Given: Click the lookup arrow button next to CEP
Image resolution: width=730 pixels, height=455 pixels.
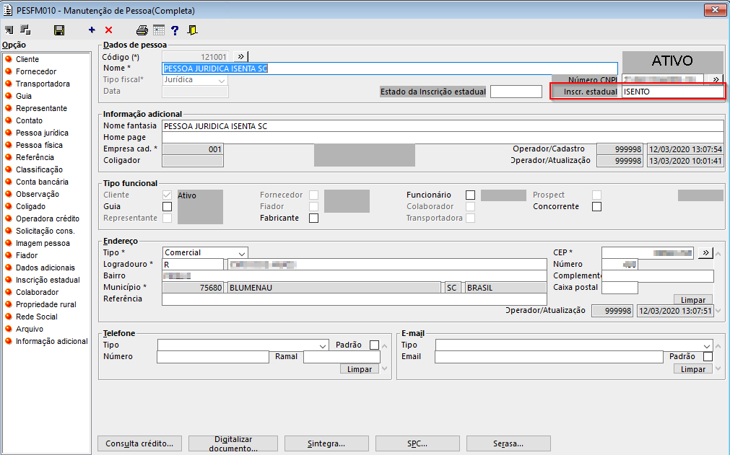Looking at the screenshot, I should tap(705, 253).
